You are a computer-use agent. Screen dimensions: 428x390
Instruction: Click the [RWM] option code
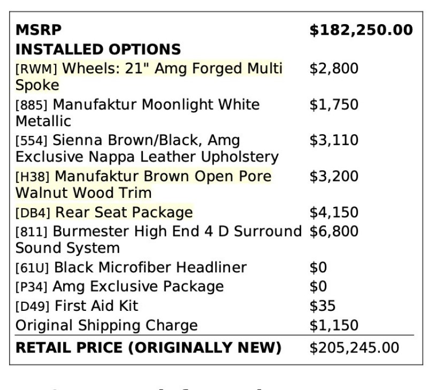[37, 69]
